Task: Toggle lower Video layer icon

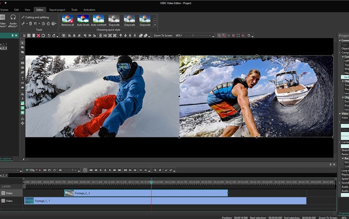Action: (3, 201)
